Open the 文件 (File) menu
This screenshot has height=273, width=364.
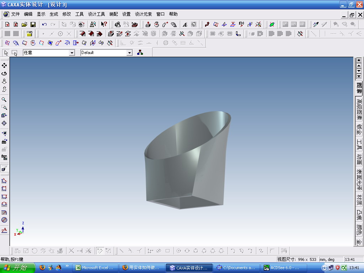pyautogui.click(x=15, y=14)
